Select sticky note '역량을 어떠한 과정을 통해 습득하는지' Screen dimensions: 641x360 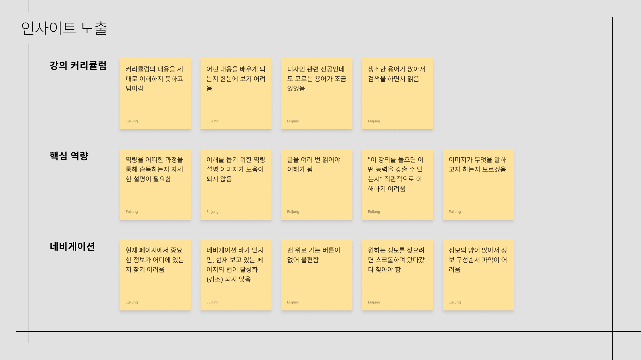tap(155, 184)
